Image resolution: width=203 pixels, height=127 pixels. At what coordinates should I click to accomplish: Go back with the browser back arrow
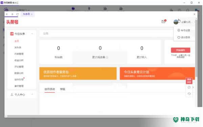pyautogui.click(x=7, y=14)
